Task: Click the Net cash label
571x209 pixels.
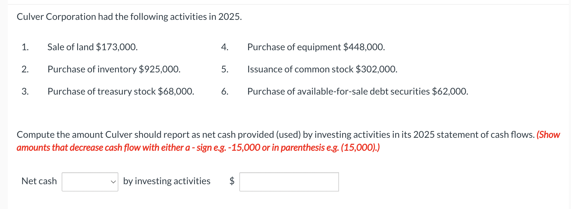Action: [39, 181]
